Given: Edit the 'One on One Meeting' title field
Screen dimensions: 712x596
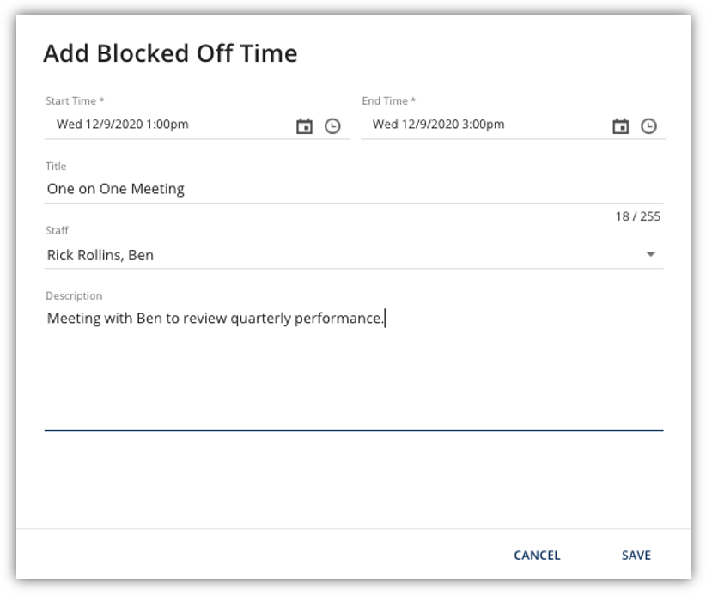Looking at the screenshot, I should (354, 189).
